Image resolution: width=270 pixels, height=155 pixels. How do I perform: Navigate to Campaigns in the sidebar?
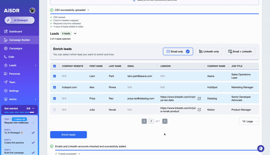click(x=16, y=49)
